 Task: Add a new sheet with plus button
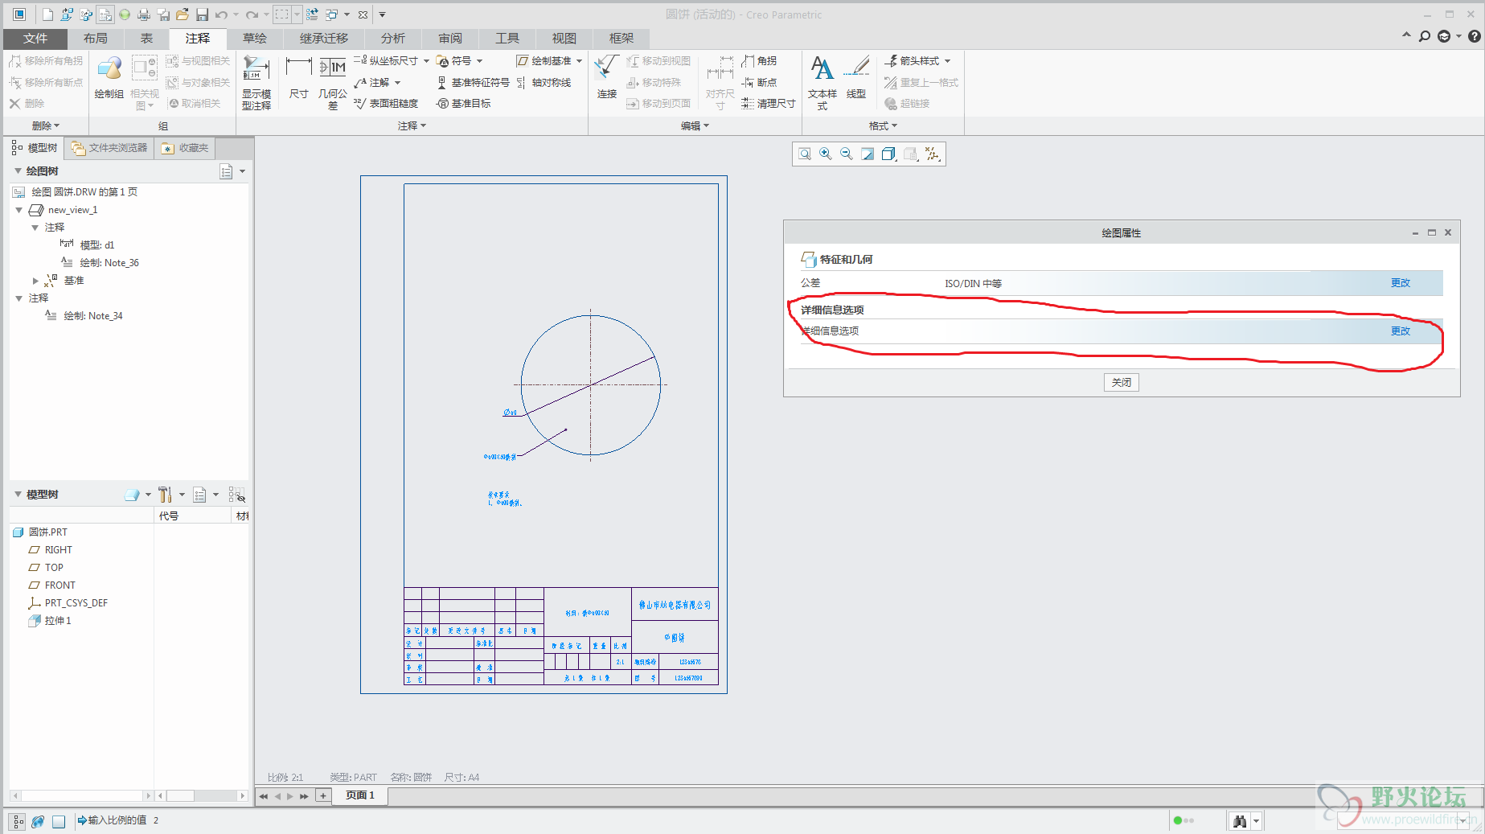(x=323, y=796)
